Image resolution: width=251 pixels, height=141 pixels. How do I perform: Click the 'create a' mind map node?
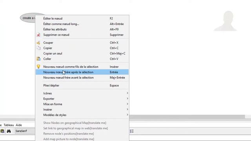pos(28,18)
